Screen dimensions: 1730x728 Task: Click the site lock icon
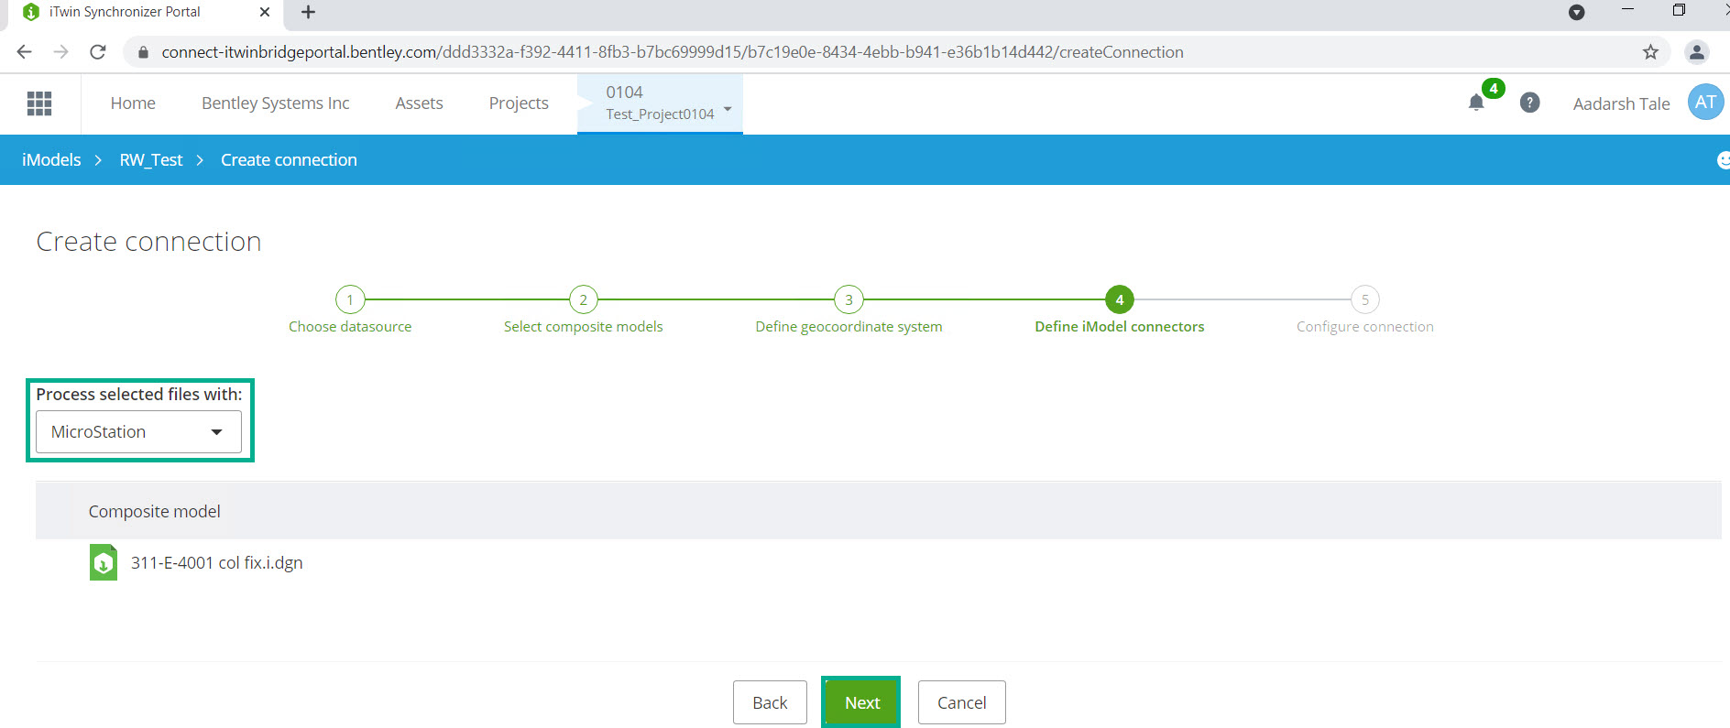143,52
